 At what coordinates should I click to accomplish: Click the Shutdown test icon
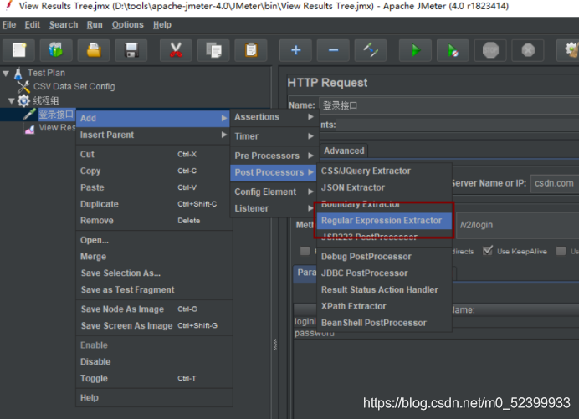[528, 50]
